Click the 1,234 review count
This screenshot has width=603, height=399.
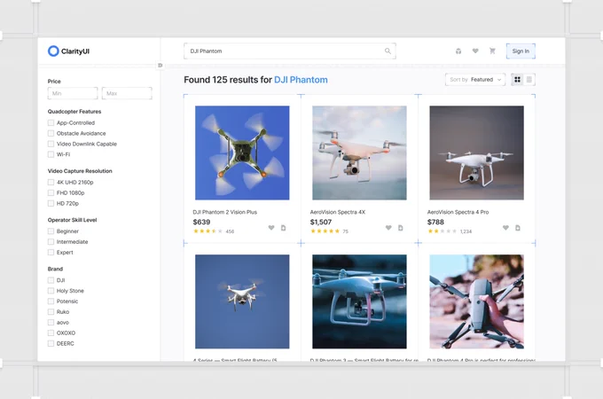point(466,231)
